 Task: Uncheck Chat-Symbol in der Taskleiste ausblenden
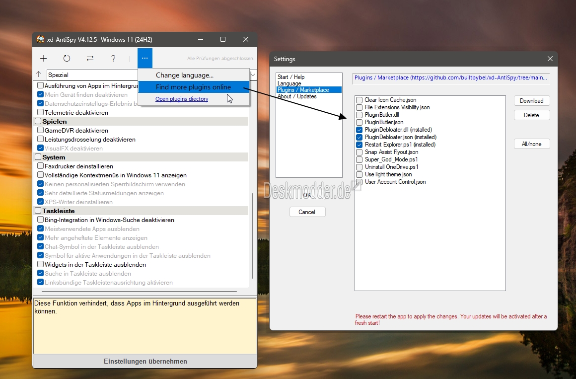coord(40,246)
